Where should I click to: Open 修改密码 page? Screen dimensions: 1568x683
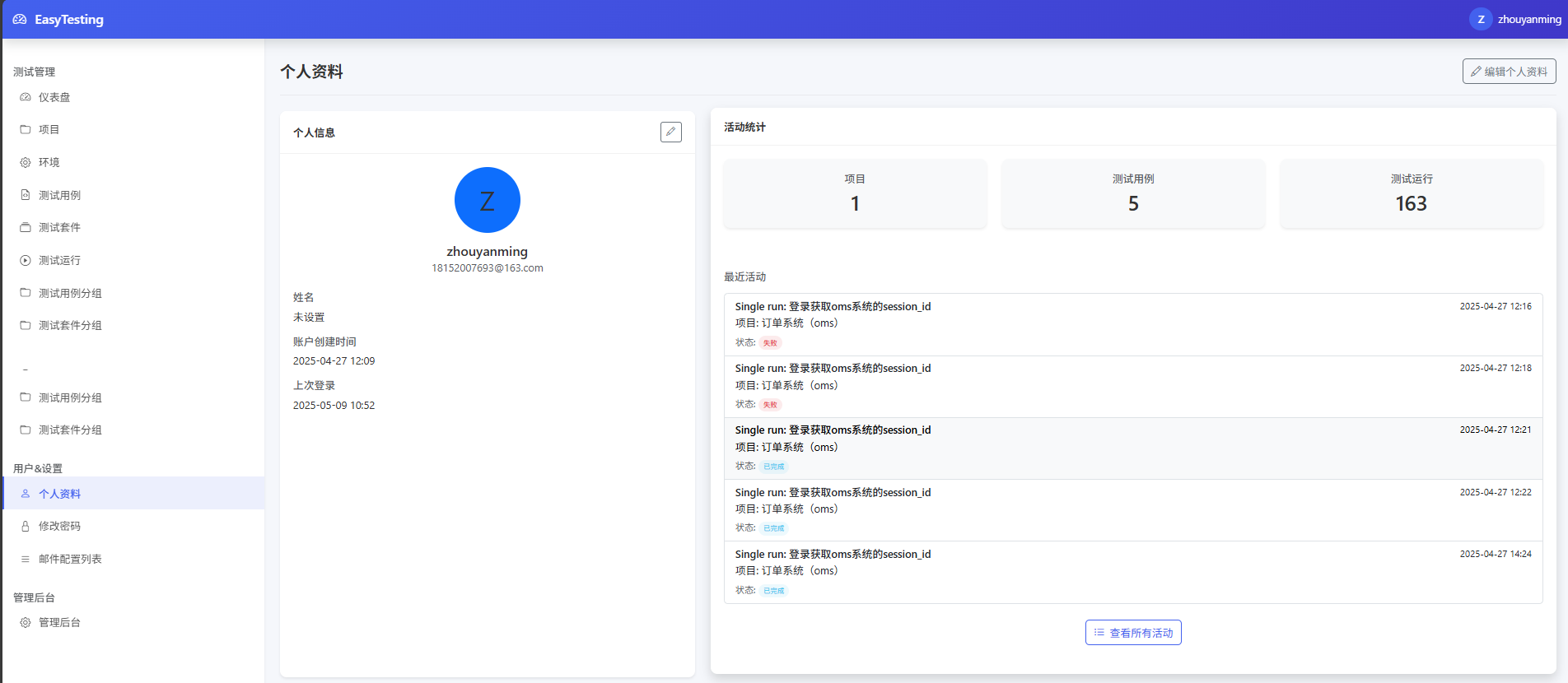pos(133,526)
